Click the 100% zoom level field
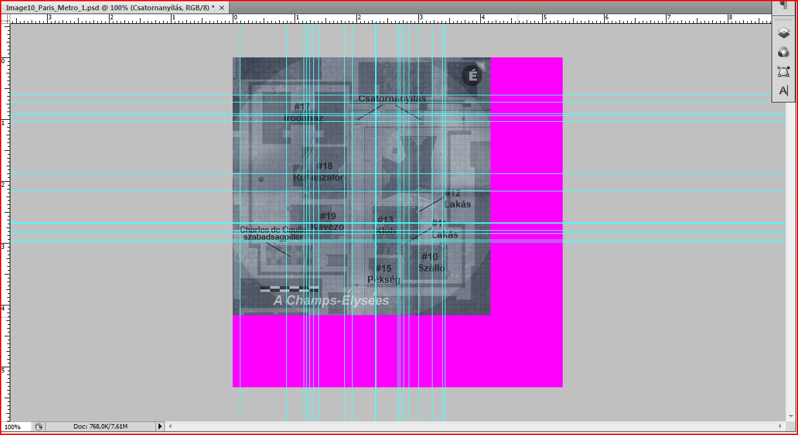 tap(15, 427)
